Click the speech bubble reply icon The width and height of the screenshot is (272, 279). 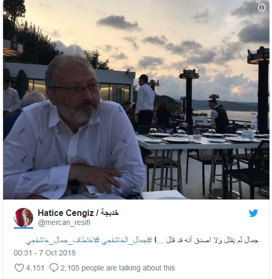(x=53, y=268)
